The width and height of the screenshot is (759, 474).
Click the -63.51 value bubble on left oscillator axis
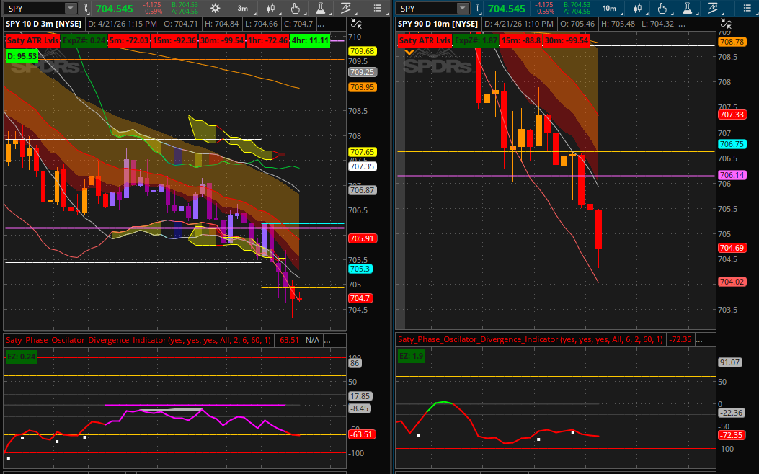(362, 434)
